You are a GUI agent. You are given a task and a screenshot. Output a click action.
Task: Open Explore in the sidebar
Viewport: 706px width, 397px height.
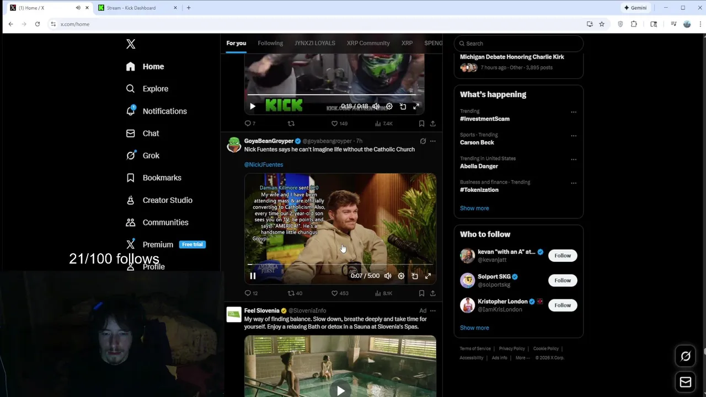tap(147, 89)
